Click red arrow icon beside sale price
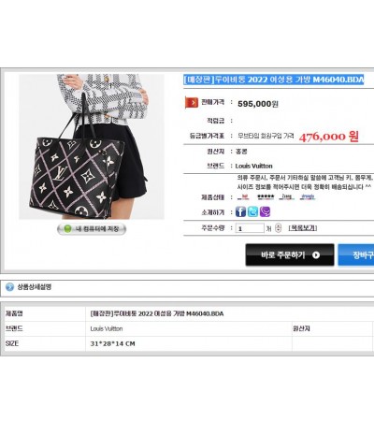 [x=192, y=102]
